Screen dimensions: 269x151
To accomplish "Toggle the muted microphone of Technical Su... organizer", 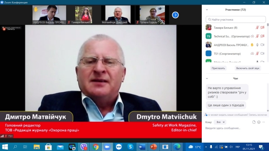I will (257, 36).
